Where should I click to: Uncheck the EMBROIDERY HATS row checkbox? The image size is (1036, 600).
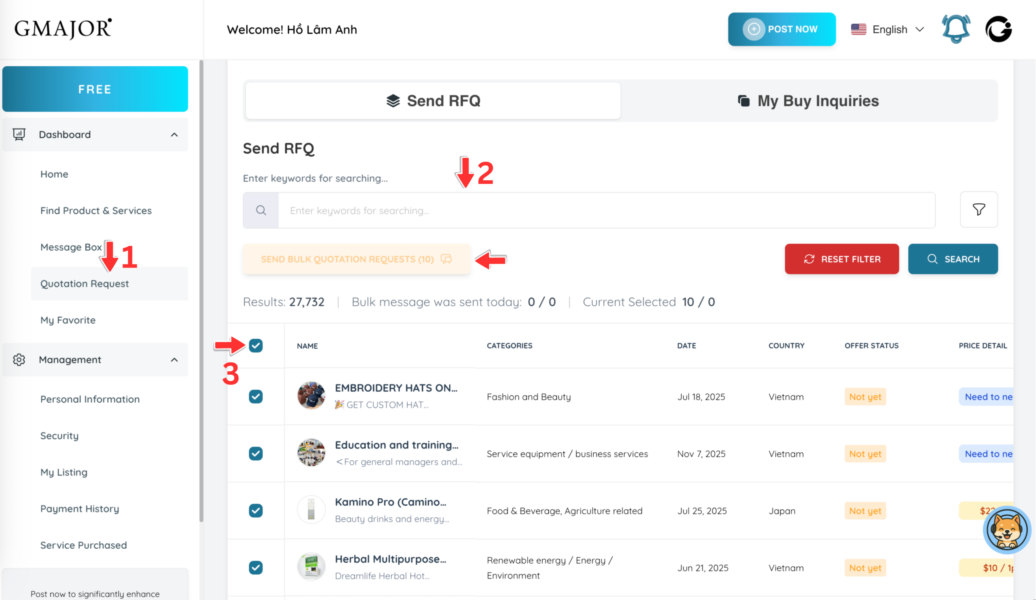point(256,396)
